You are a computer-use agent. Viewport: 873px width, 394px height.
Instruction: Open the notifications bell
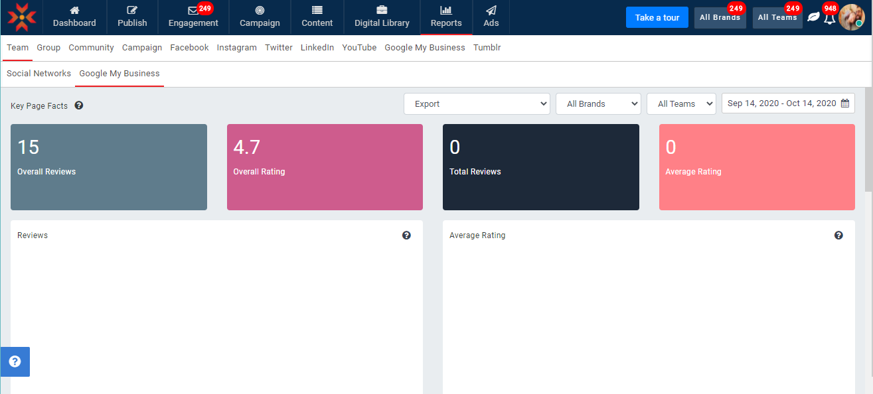tap(829, 18)
